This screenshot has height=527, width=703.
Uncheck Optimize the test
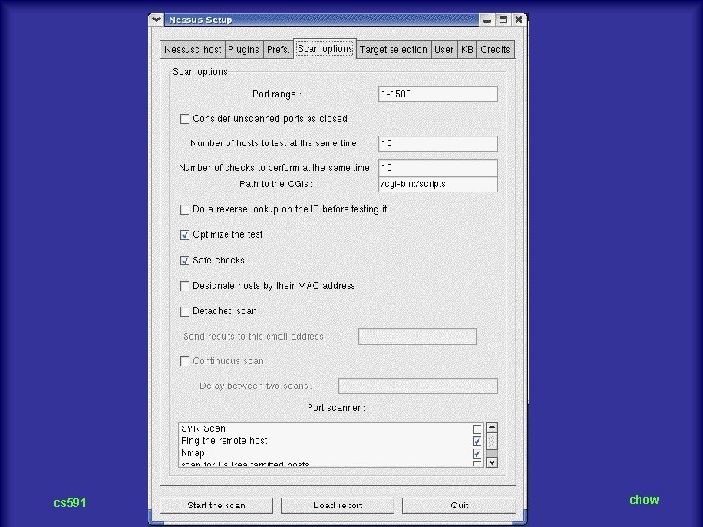point(185,235)
